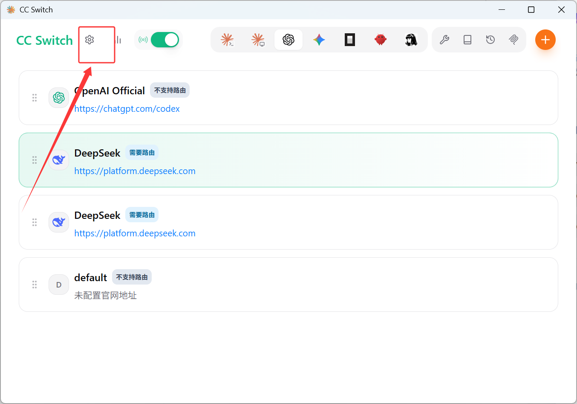
Task: Click the "OpenAI Official" provider name
Action: [110, 90]
